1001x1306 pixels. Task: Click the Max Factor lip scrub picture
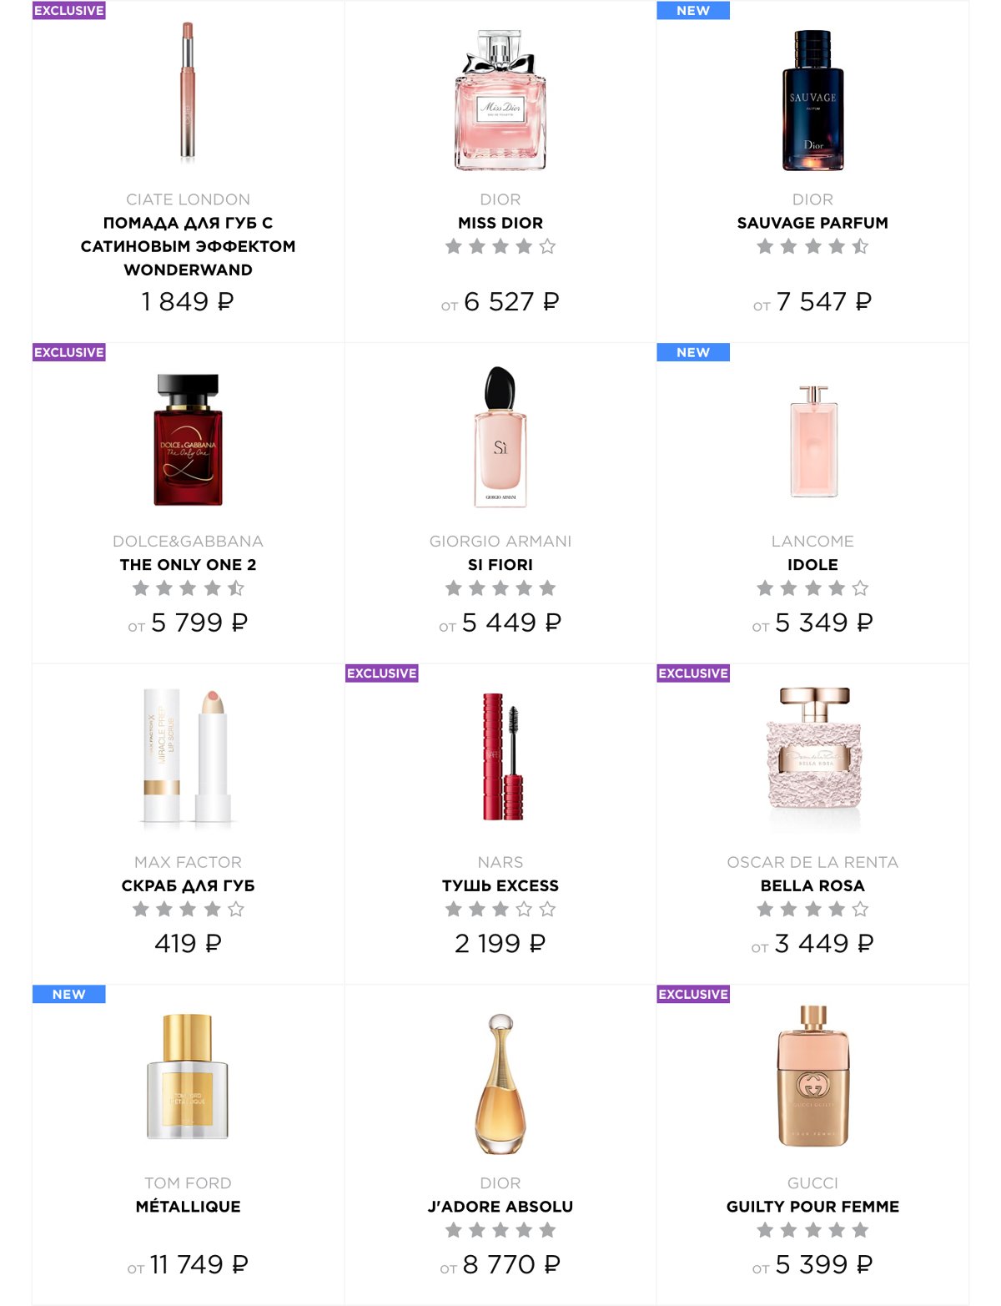(x=188, y=756)
